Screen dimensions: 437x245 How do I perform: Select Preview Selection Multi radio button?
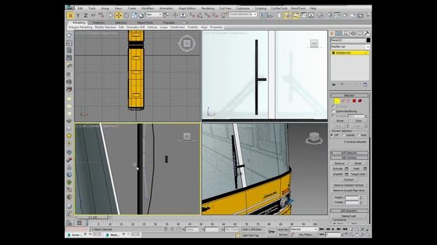358,135
